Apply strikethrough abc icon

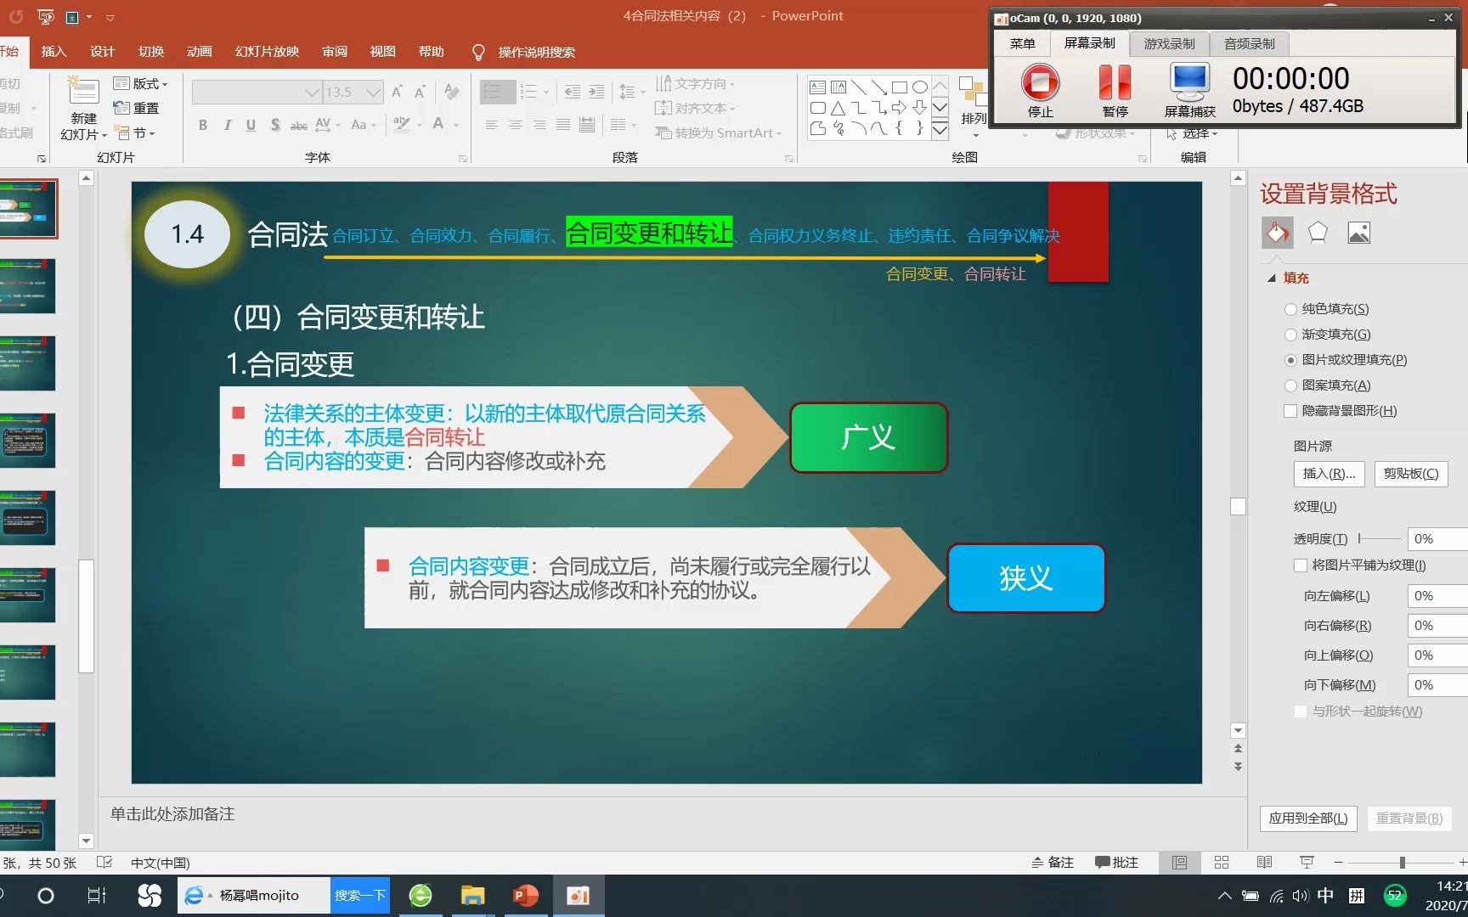(x=299, y=125)
